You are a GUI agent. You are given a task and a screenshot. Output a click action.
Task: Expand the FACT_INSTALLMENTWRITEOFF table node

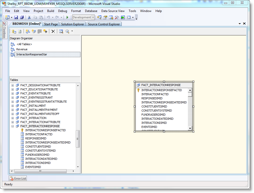(13, 114)
